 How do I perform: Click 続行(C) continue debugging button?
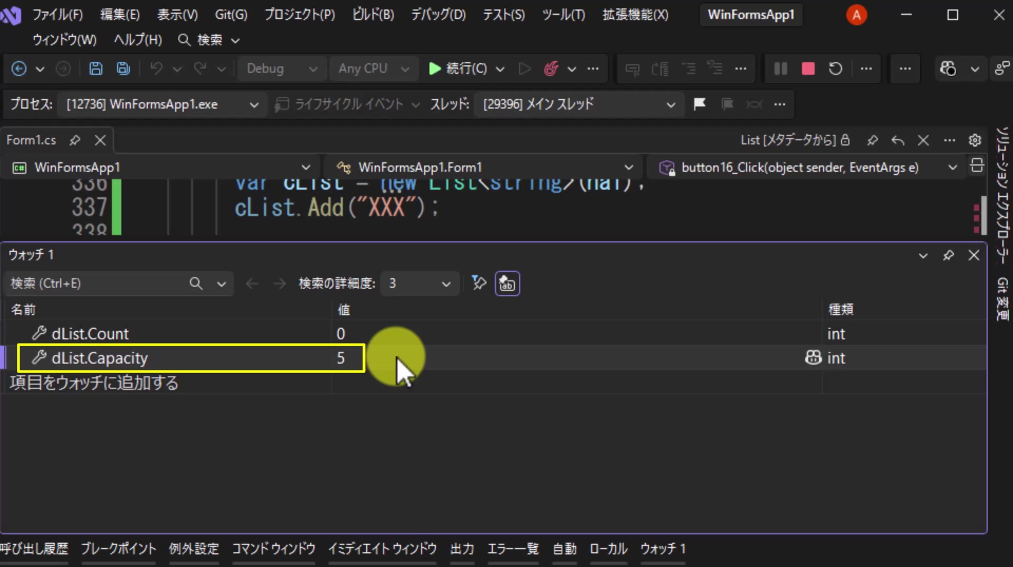(x=458, y=69)
